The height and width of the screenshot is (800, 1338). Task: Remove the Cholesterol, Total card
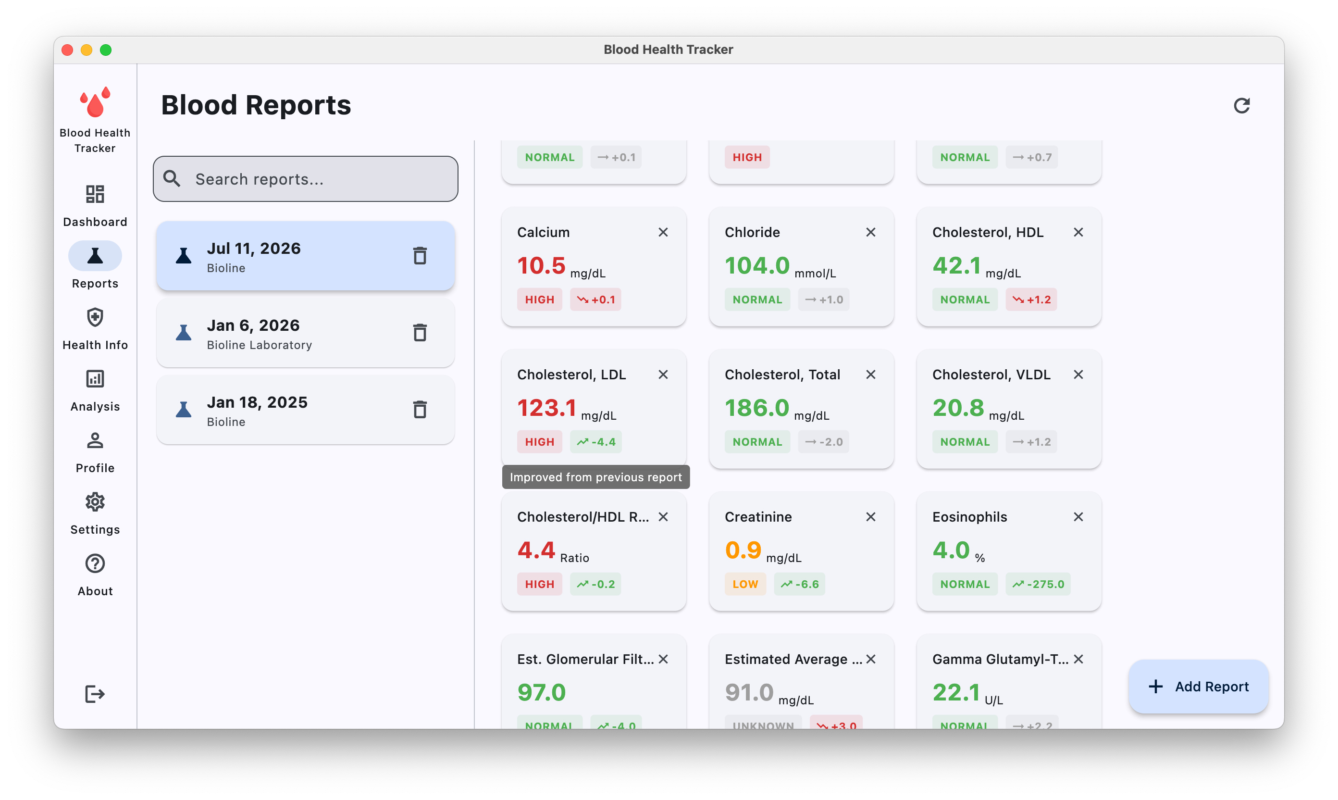point(870,375)
